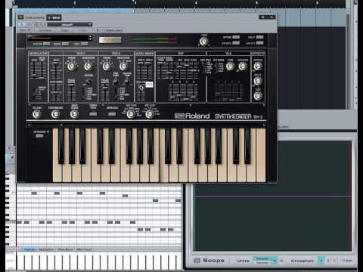
Task: Click the modulator LFO rate slider
Action: [33, 70]
